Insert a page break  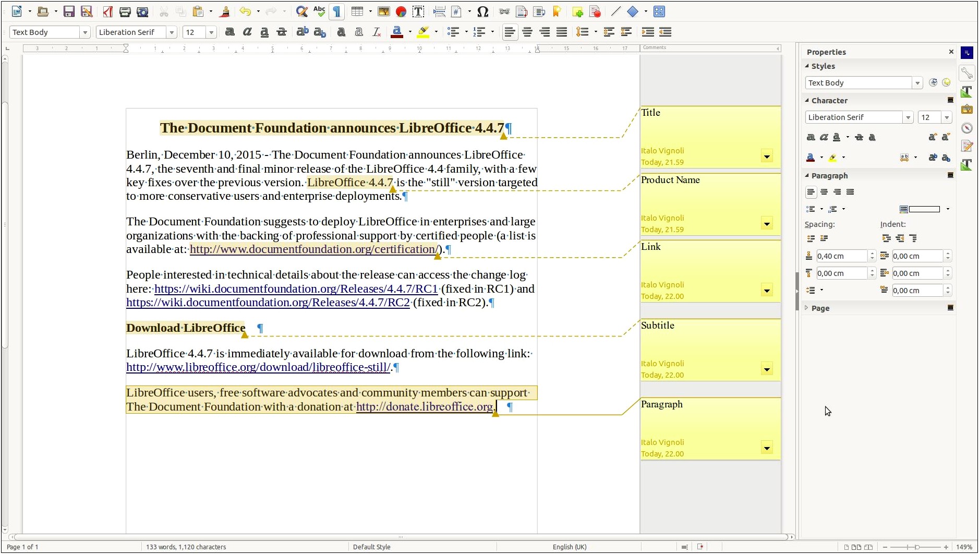(x=439, y=11)
